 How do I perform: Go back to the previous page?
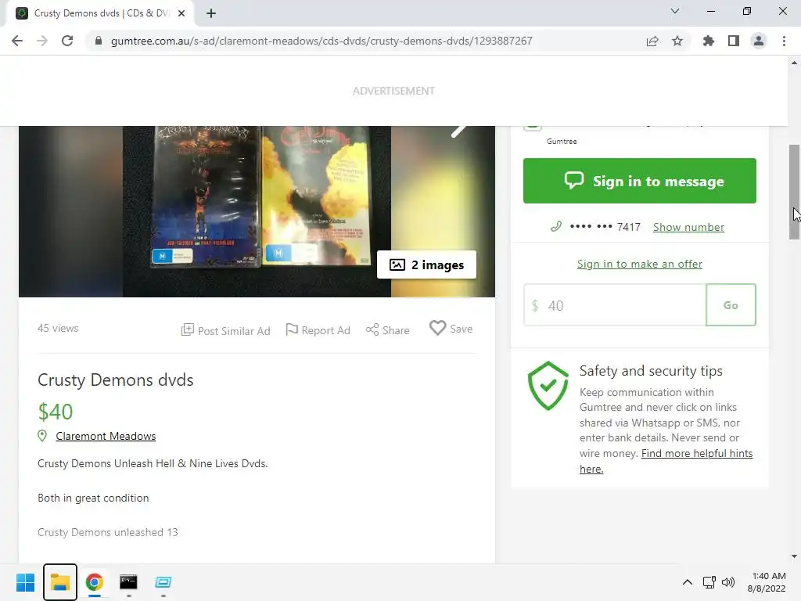pyautogui.click(x=17, y=41)
